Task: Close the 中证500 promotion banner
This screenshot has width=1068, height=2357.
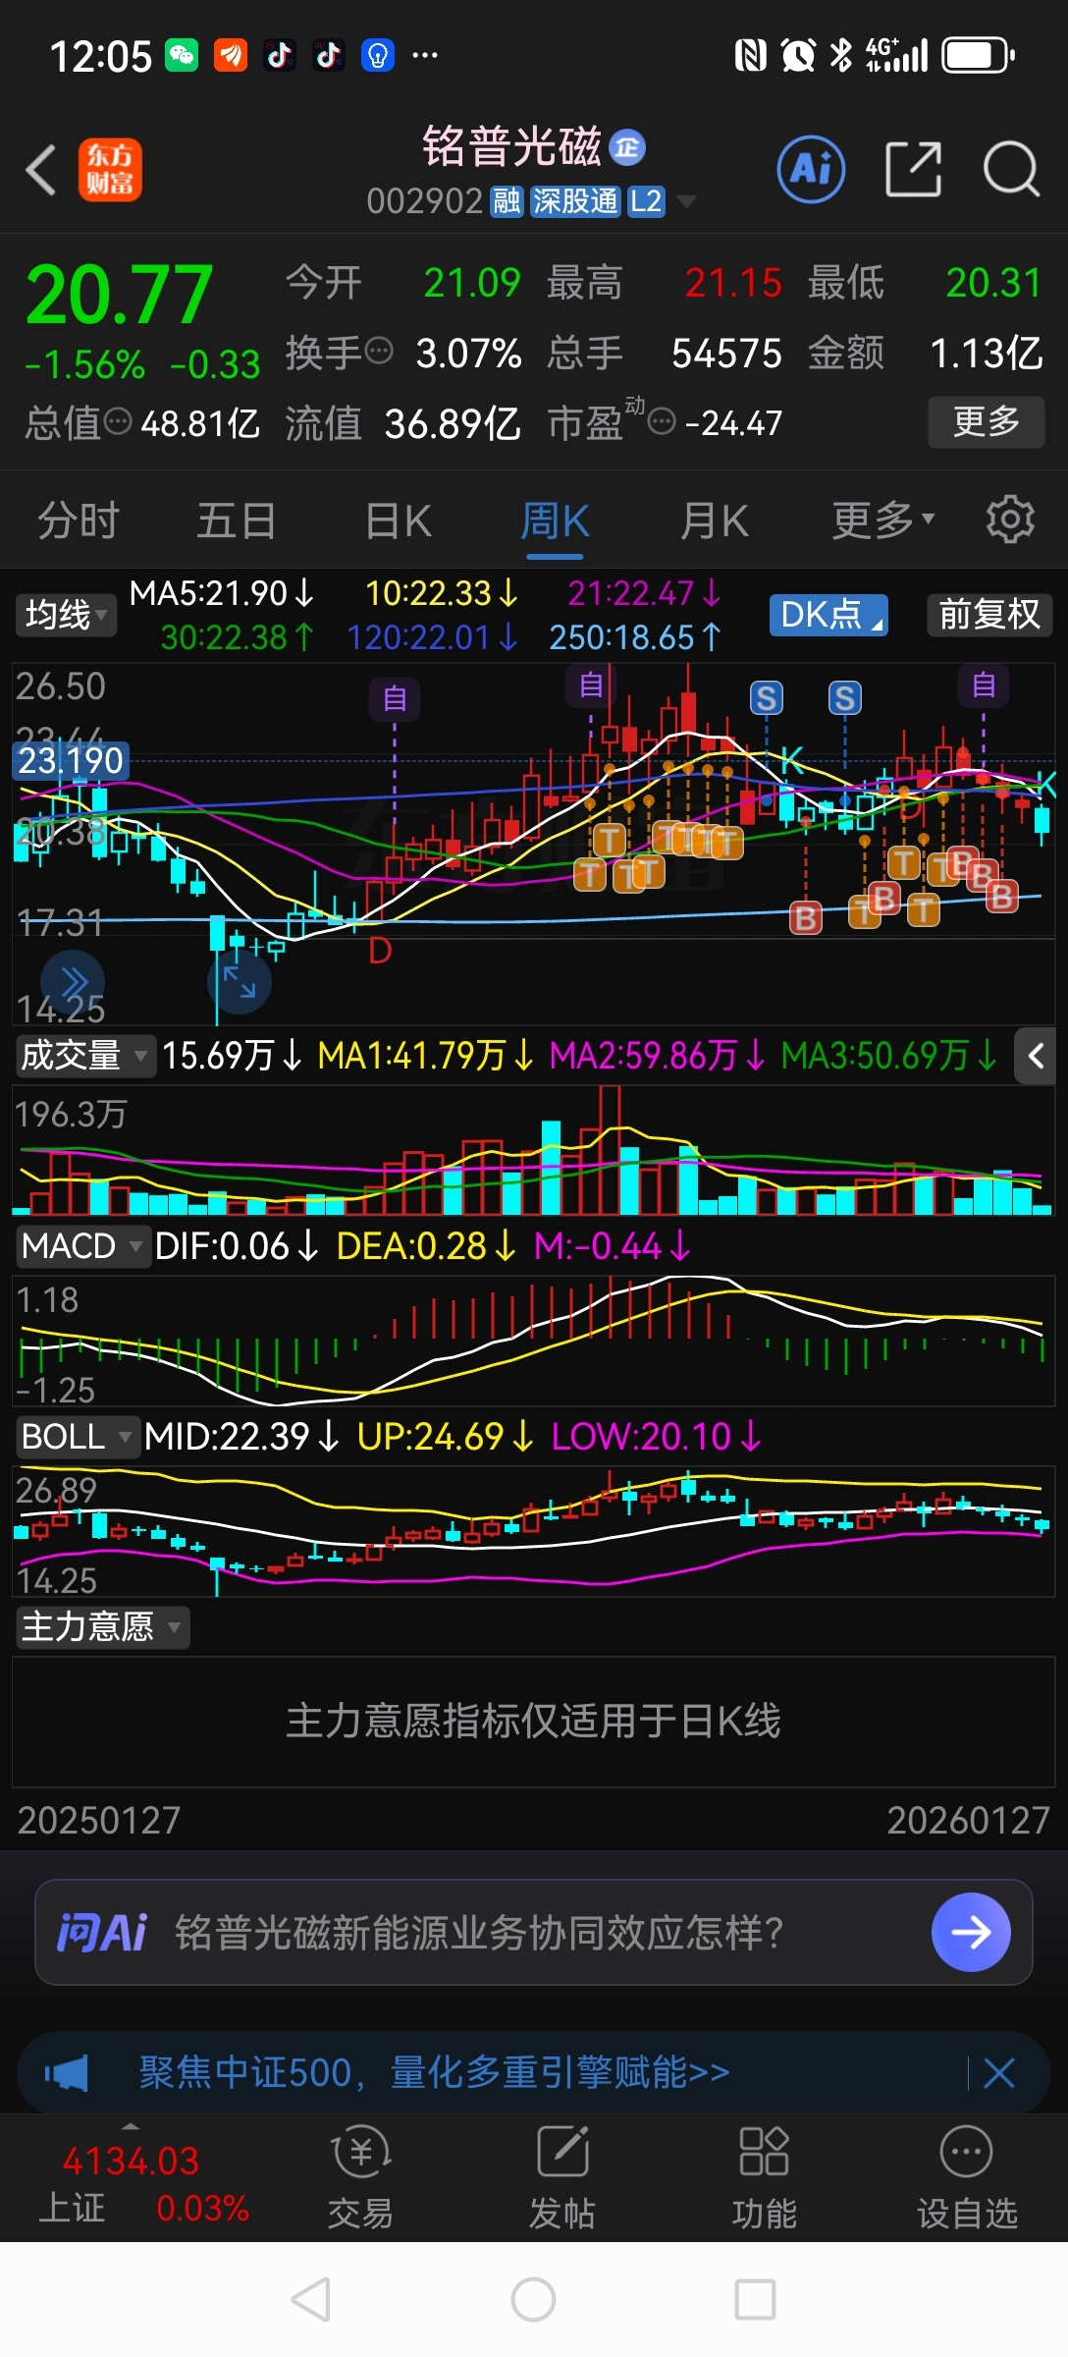Action: [x=999, y=2073]
